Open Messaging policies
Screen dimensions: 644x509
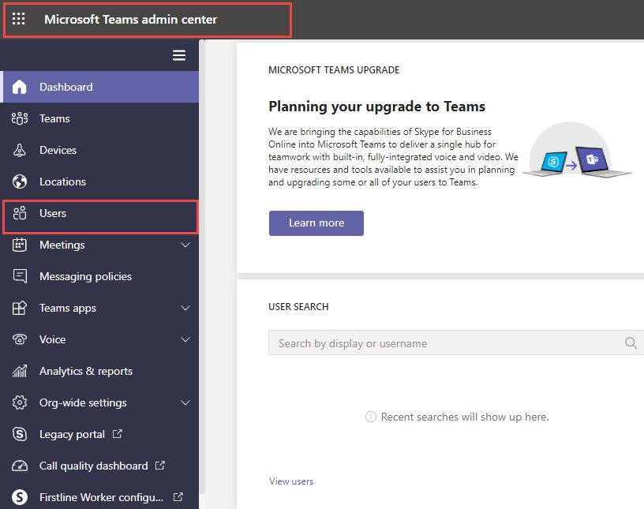pyautogui.click(x=99, y=276)
